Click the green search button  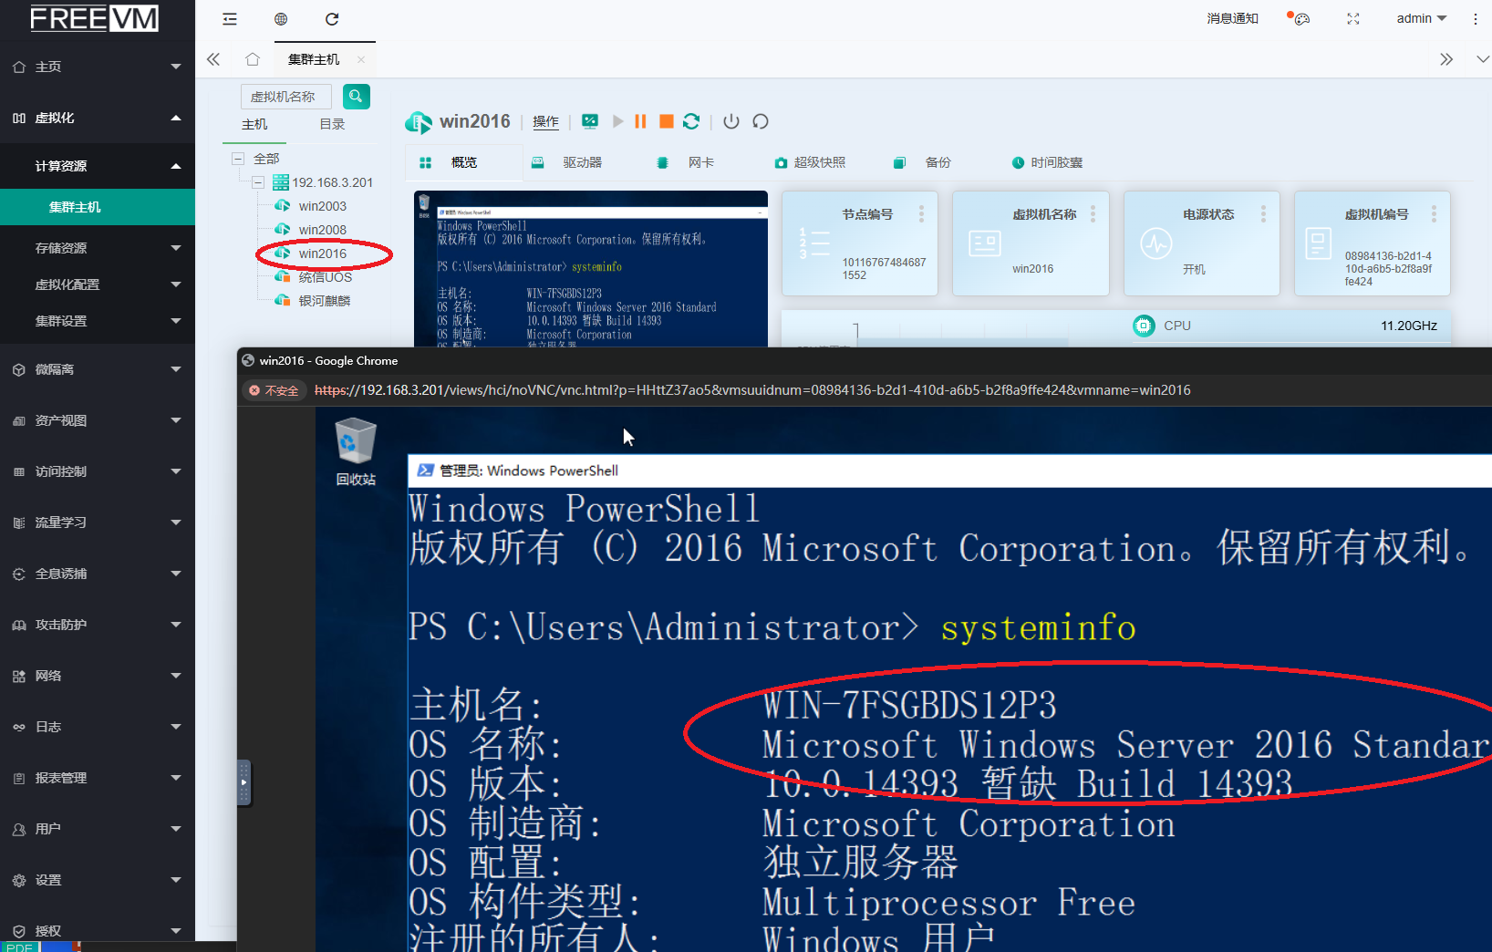point(356,96)
